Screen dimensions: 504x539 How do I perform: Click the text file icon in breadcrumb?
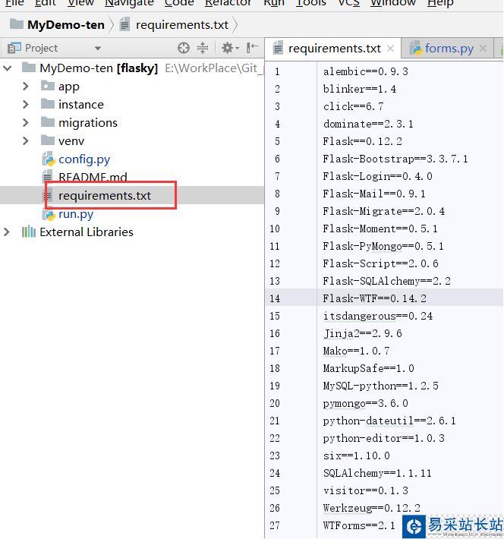coord(124,24)
